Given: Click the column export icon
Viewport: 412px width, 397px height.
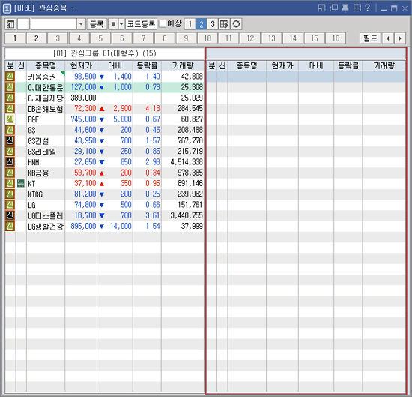Looking at the screenshot, I should click(x=225, y=24).
